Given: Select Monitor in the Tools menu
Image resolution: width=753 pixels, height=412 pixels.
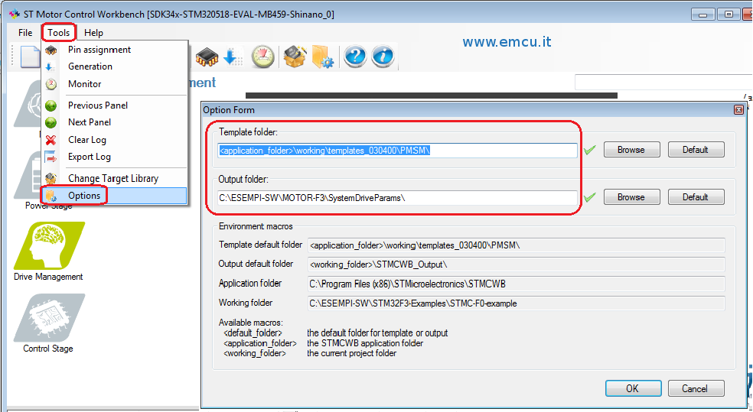Looking at the screenshot, I should (x=114, y=84).
